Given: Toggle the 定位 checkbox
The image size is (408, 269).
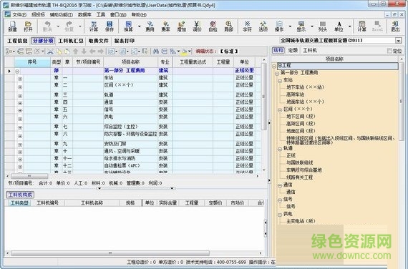Looking at the screenshot, I should (x=389, y=51).
